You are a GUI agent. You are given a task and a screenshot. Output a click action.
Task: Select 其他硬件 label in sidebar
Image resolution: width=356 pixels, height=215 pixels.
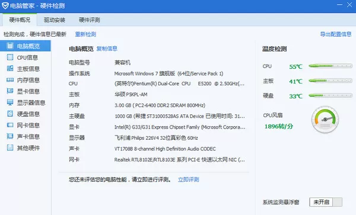pos(28,148)
